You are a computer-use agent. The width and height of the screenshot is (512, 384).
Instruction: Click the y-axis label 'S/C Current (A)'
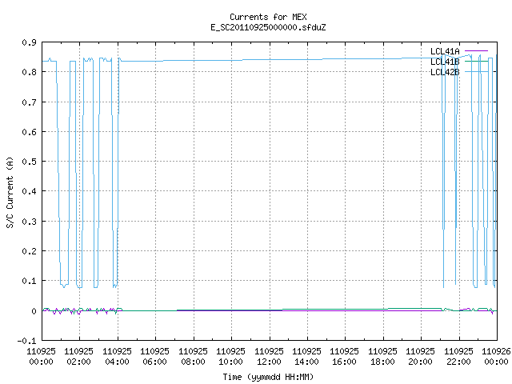[10, 192]
